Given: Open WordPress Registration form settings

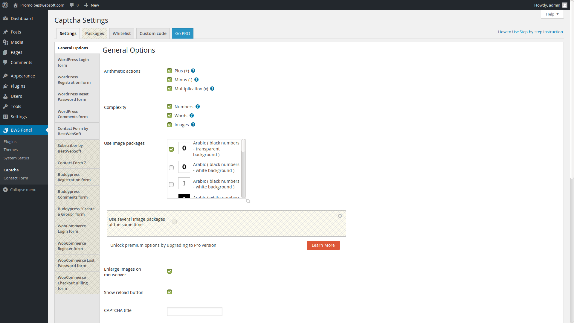Looking at the screenshot, I should (x=77, y=80).
